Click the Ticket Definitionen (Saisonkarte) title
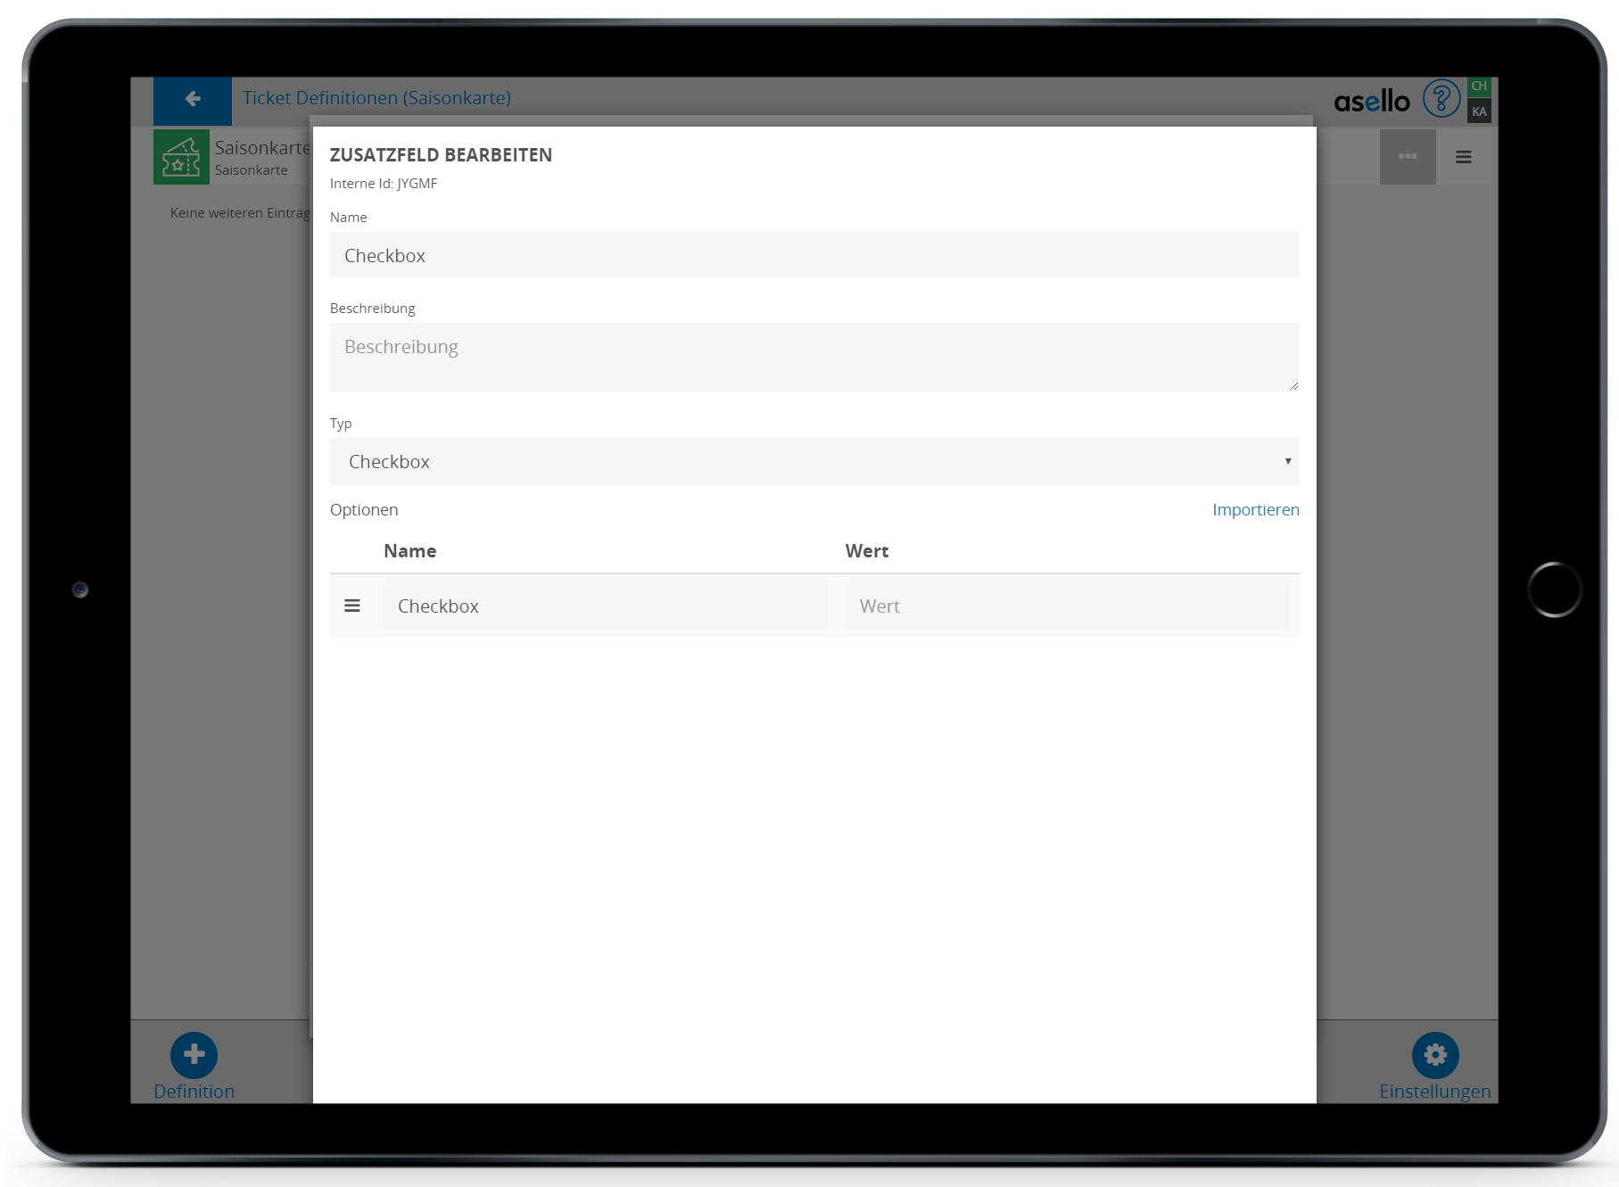Viewport: 1619px width, 1187px height. [376, 98]
